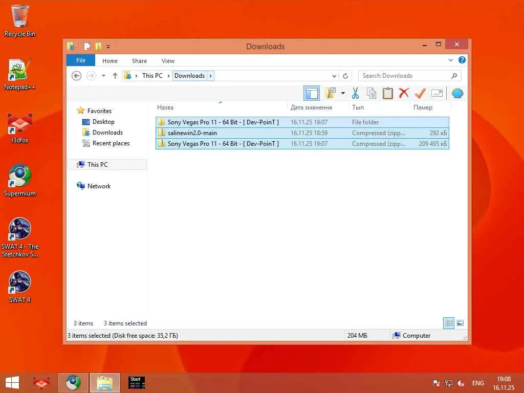
Task: Click the Copy toolbar icon
Action: pos(372,93)
